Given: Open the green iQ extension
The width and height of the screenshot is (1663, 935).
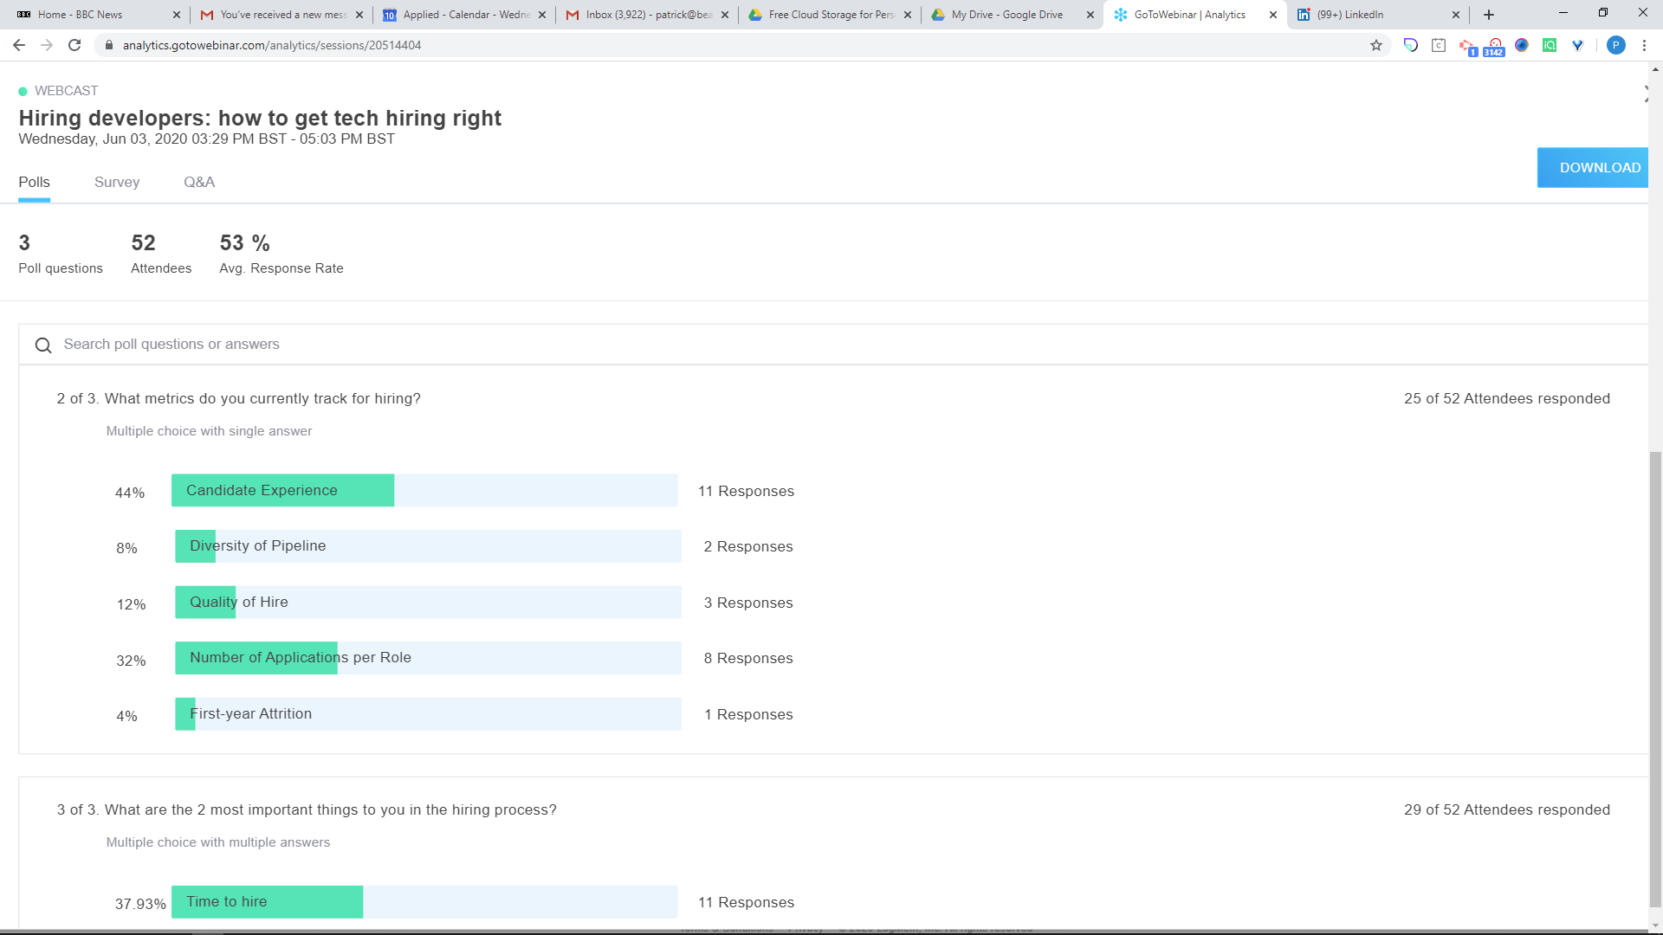Looking at the screenshot, I should click(x=1550, y=45).
